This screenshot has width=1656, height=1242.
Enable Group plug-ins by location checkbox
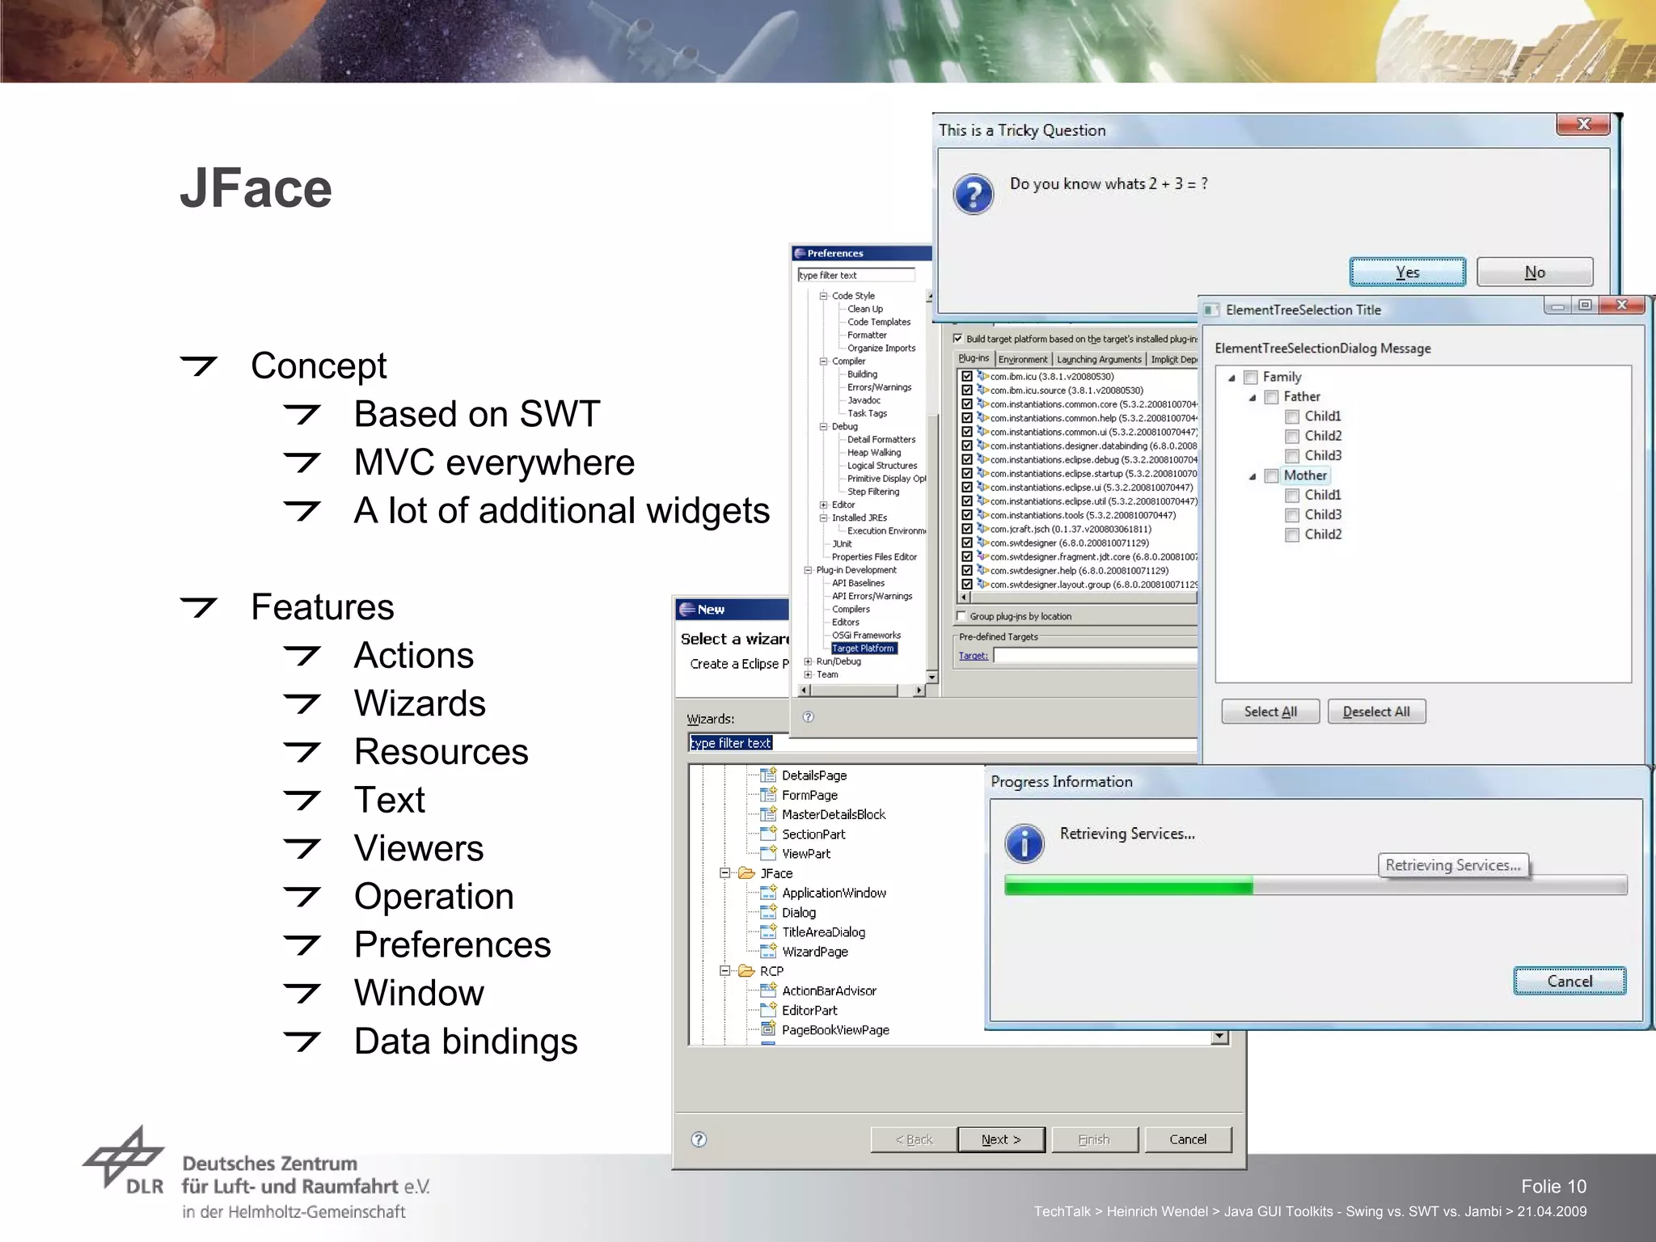(x=961, y=616)
